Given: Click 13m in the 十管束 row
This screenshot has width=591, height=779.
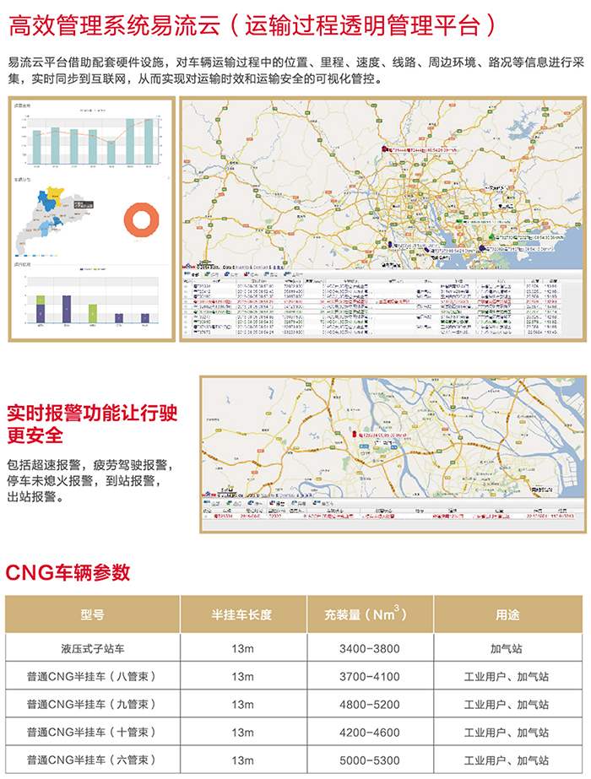Looking at the screenshot, I should tap(242, 732).
